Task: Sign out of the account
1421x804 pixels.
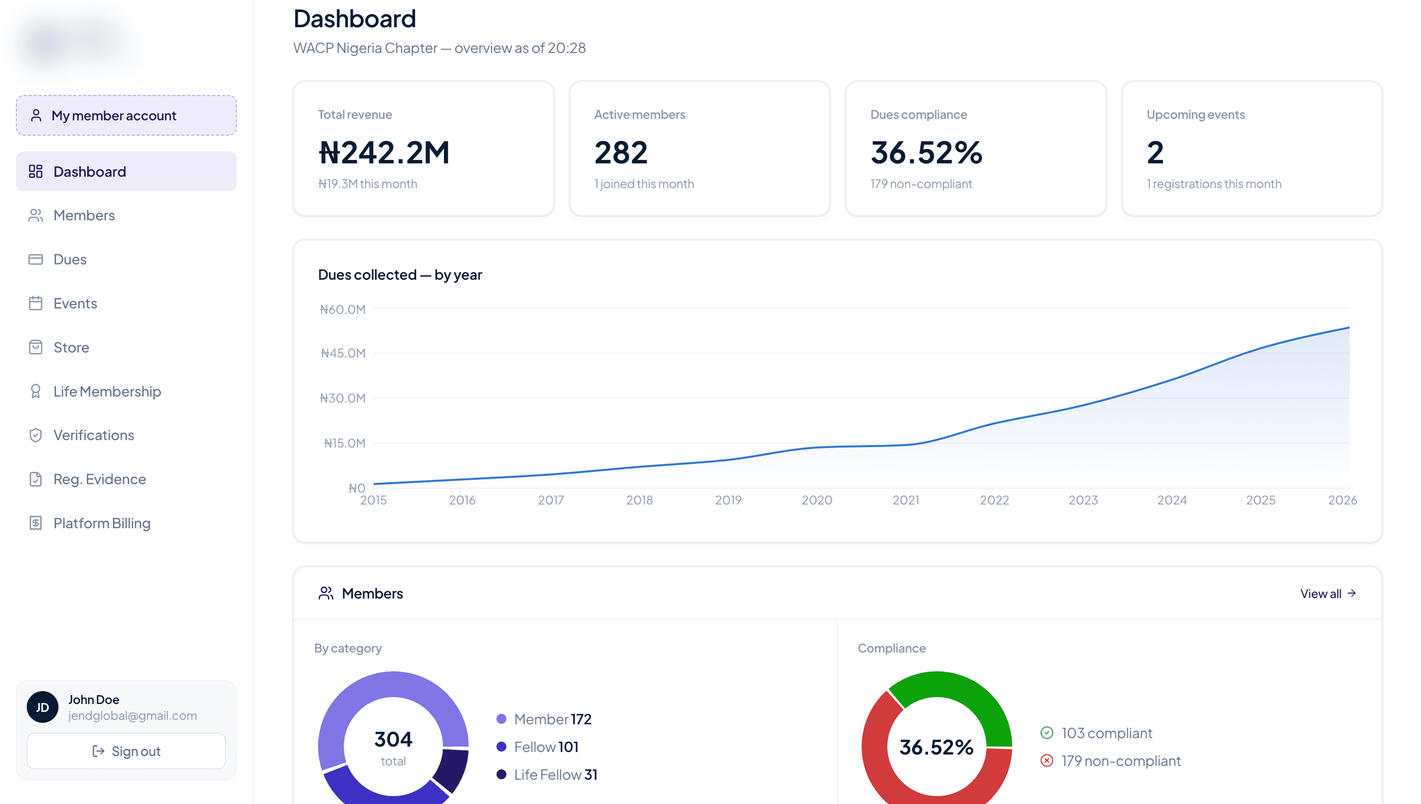Action: click(126, 751)
